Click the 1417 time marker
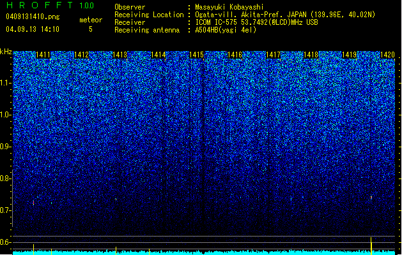This screenshot has width=402, height=255. pos(273,55)
